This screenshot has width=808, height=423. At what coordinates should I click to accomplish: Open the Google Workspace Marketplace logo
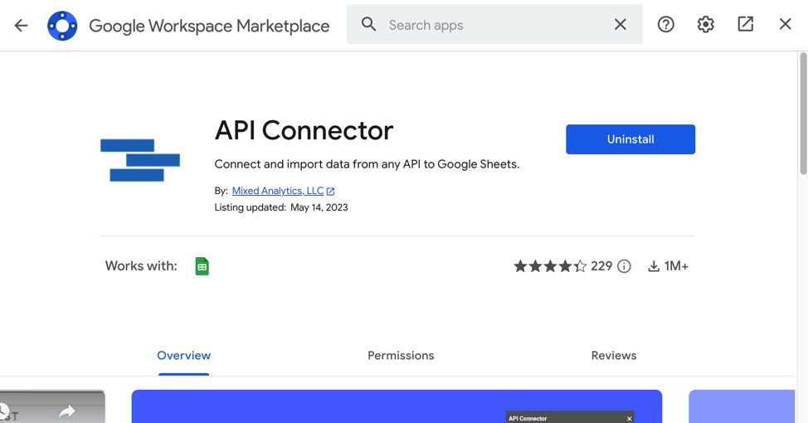62,25
